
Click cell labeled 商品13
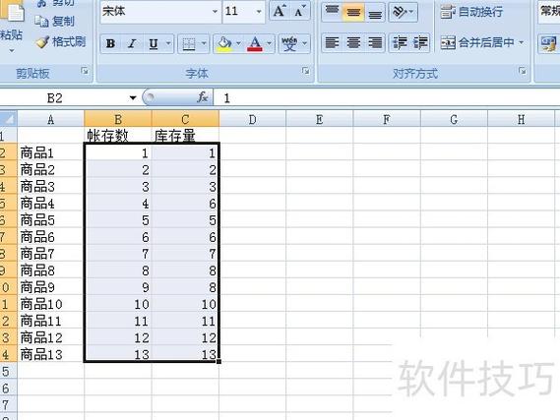pos(51,354)
